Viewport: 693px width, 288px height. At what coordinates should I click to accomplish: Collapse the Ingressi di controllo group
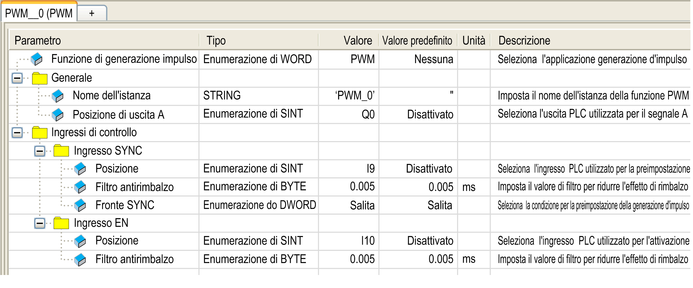pos(17,133)
